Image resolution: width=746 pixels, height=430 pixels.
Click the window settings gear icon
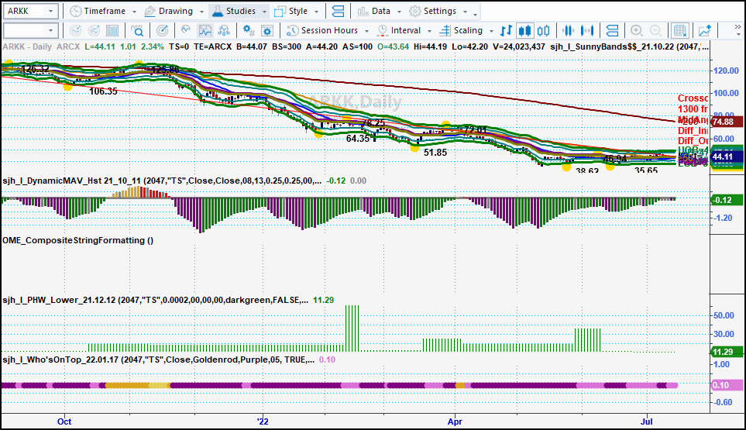(267, 30)
